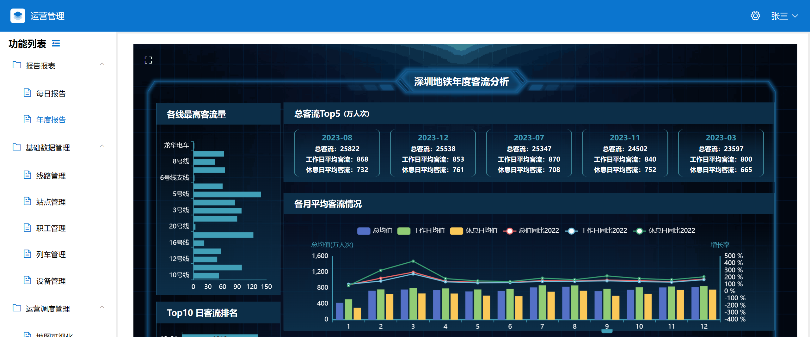Image resolution: width=810 pixels, height=337 pixels.
Task: Click the 基础数据管理 group label
Action: tap(48, 148)
